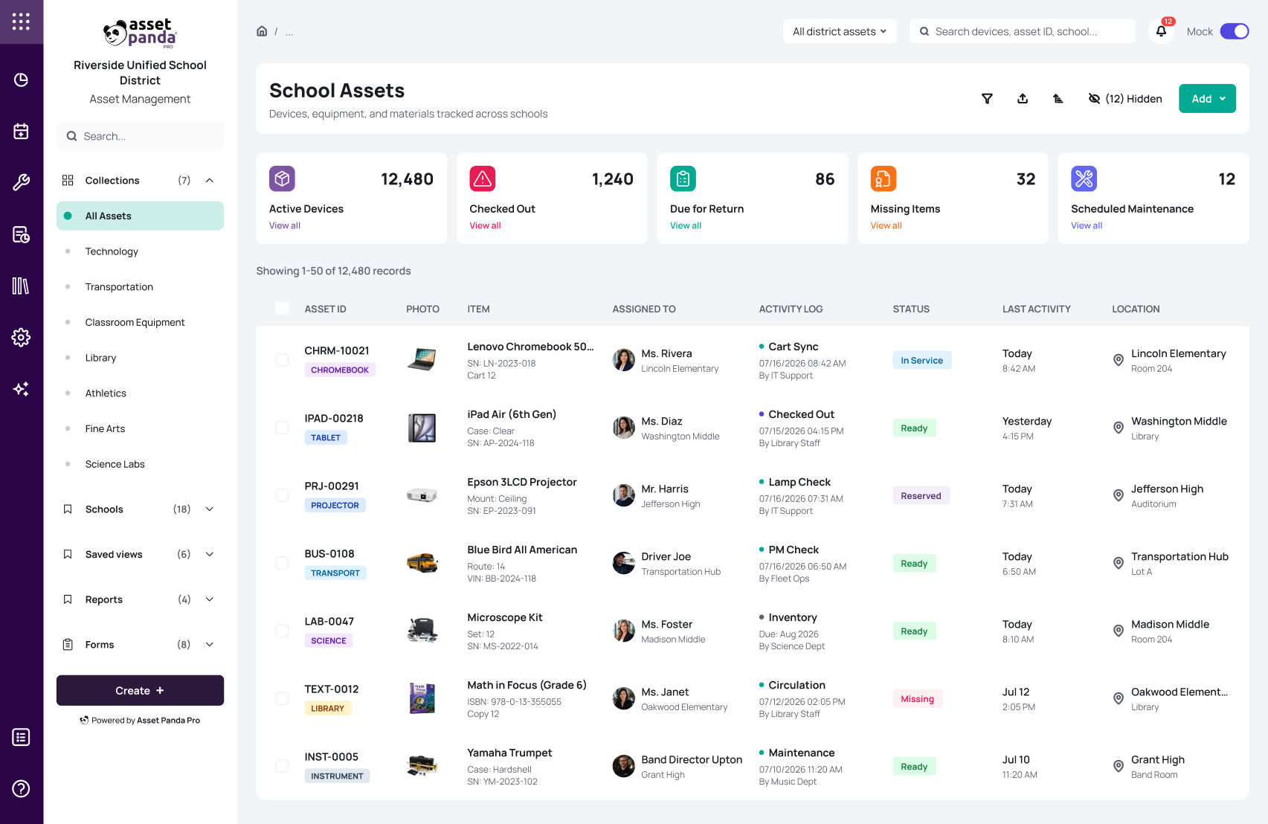The height and width of the screenshot is (824, 1268).
Task: Show the 12 hidden columns
Action: (x=1124, y=99)
